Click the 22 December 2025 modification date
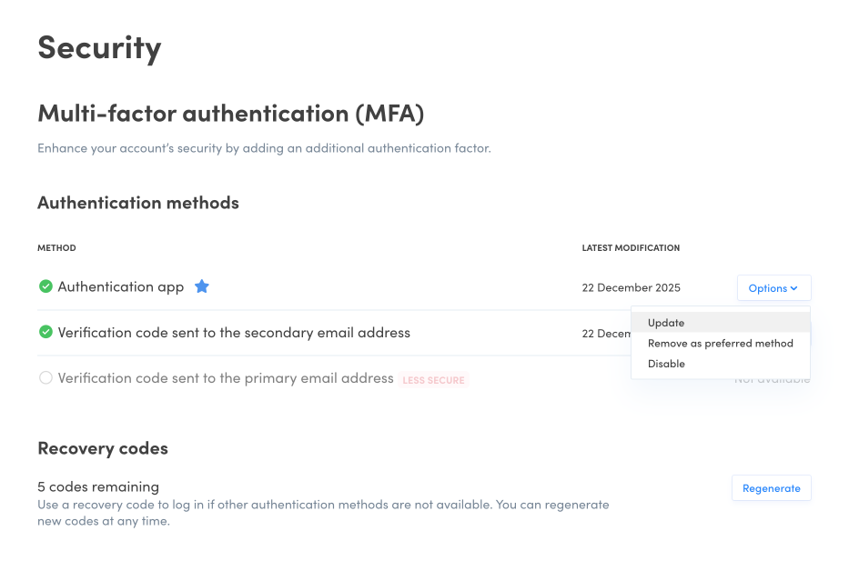The image size is (849, 571). click(631, 288)
